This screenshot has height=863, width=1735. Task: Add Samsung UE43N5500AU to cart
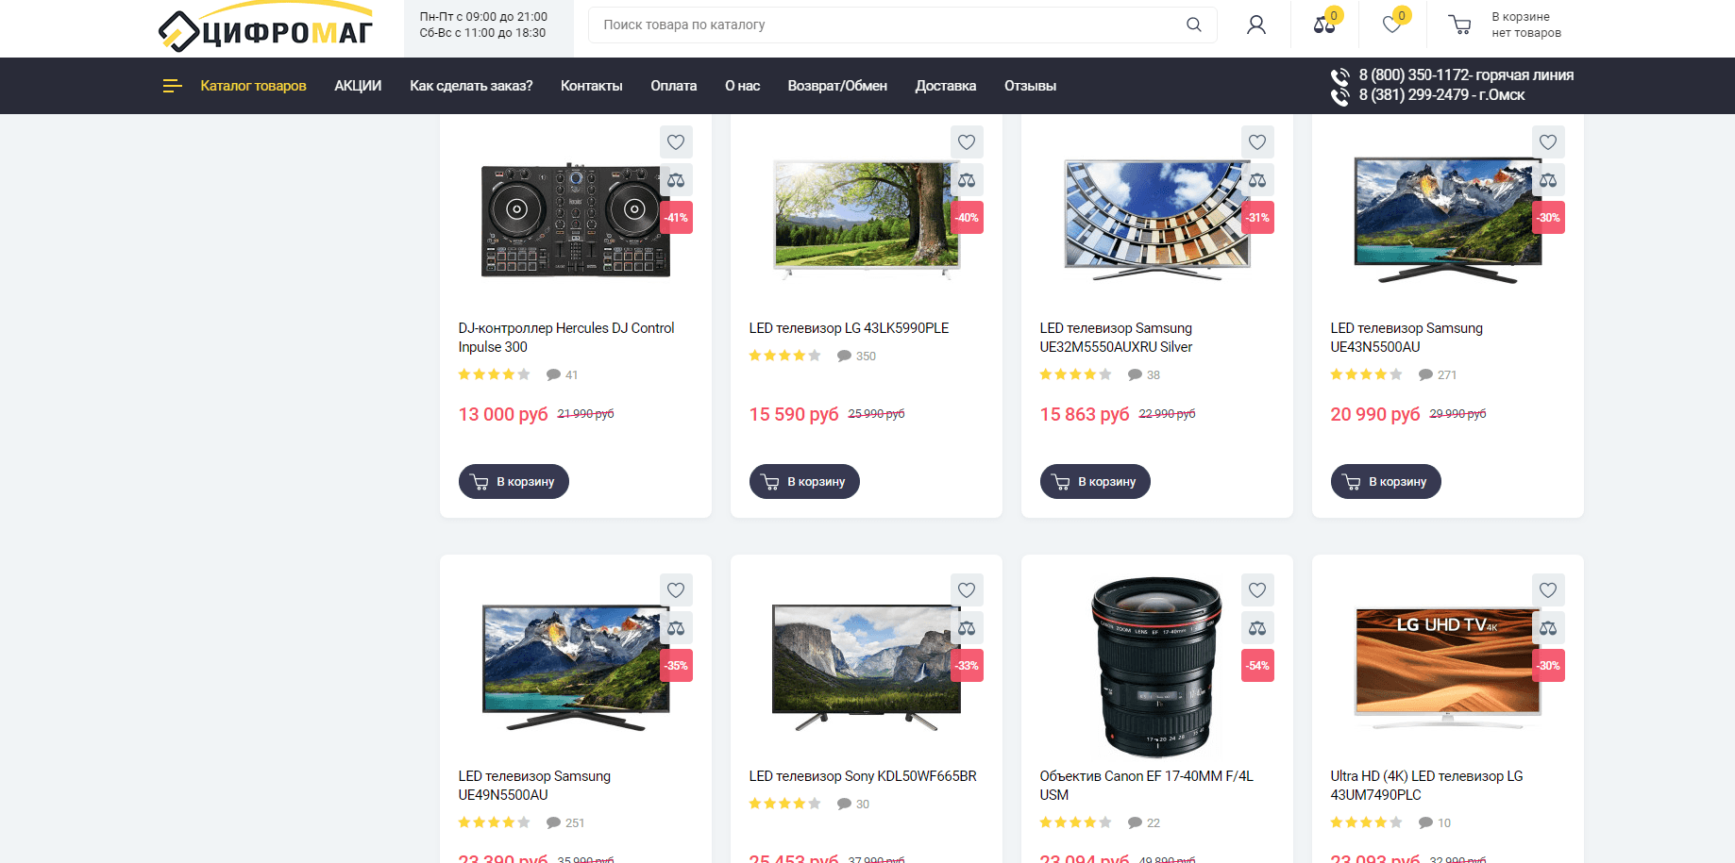click(x=1386, y=481)
